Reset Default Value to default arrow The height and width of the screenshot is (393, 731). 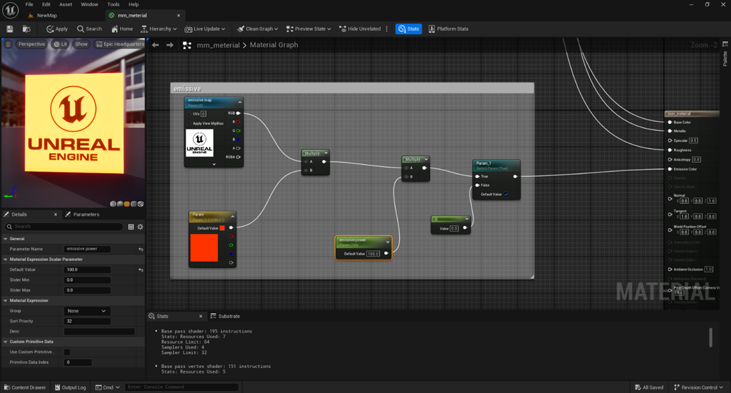[x=141, y=270]
